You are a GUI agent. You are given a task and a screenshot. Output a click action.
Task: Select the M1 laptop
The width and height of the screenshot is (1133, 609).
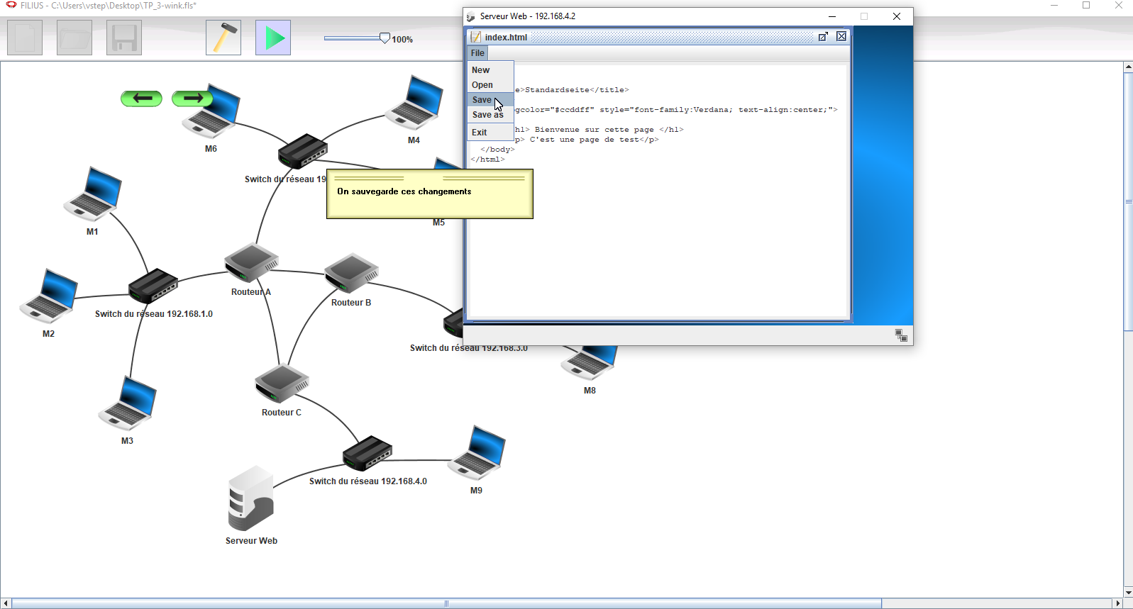(x=93, y=194)
